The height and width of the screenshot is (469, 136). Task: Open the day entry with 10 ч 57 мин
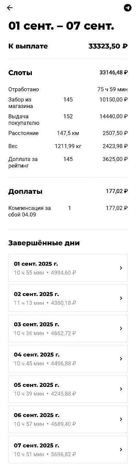pos(68,419)
